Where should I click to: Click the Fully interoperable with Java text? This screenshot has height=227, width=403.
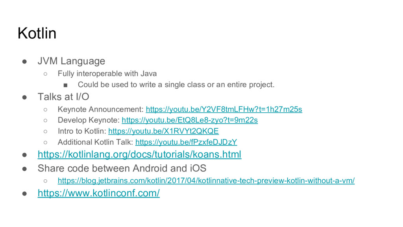point(107,74)
